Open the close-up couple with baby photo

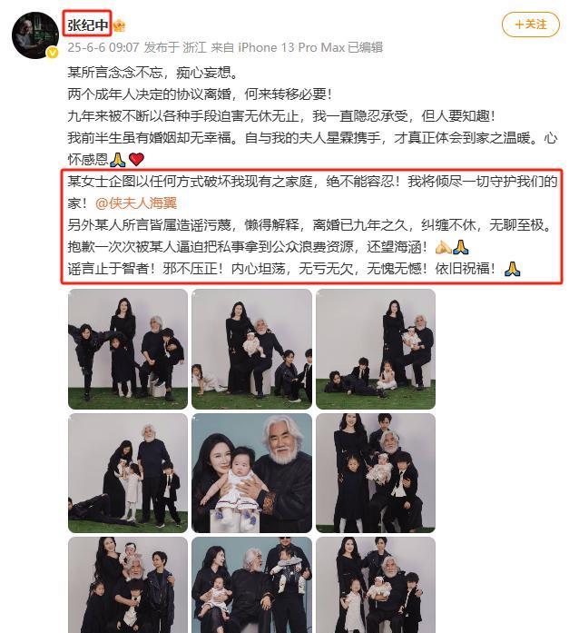tap(251, 473)
